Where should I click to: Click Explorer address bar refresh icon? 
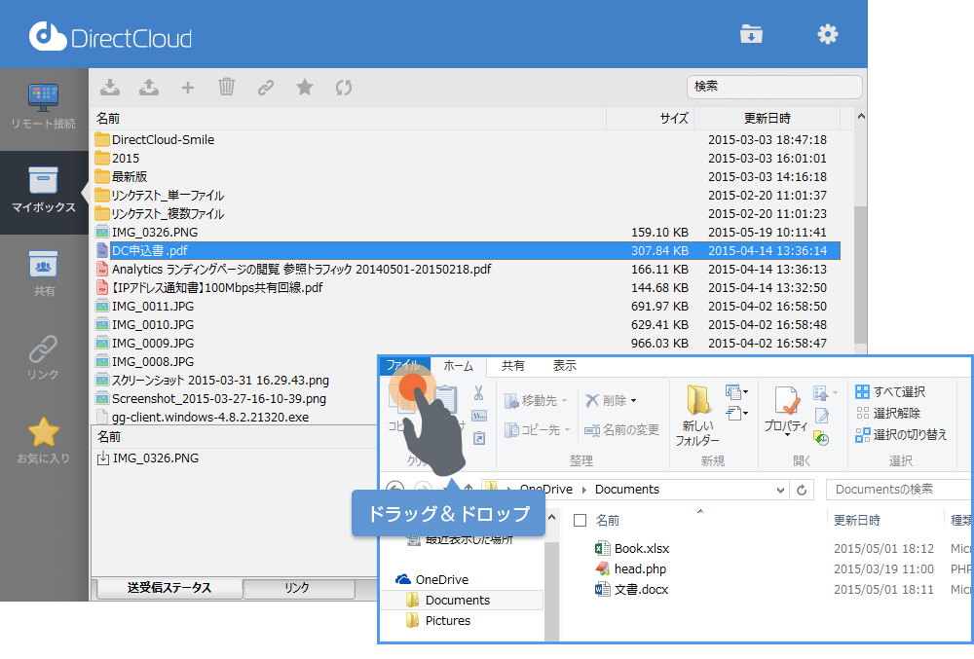802,490
